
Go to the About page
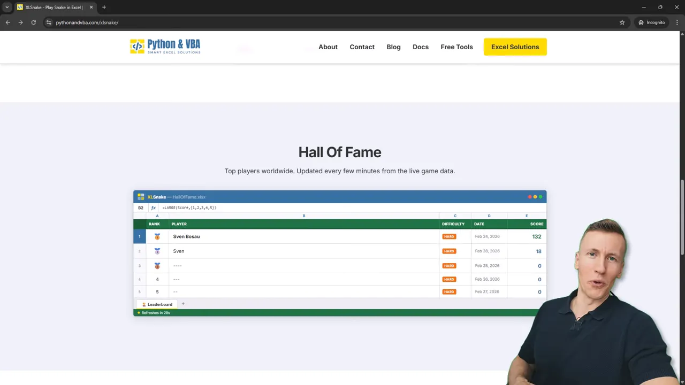[x=328, y=47]
